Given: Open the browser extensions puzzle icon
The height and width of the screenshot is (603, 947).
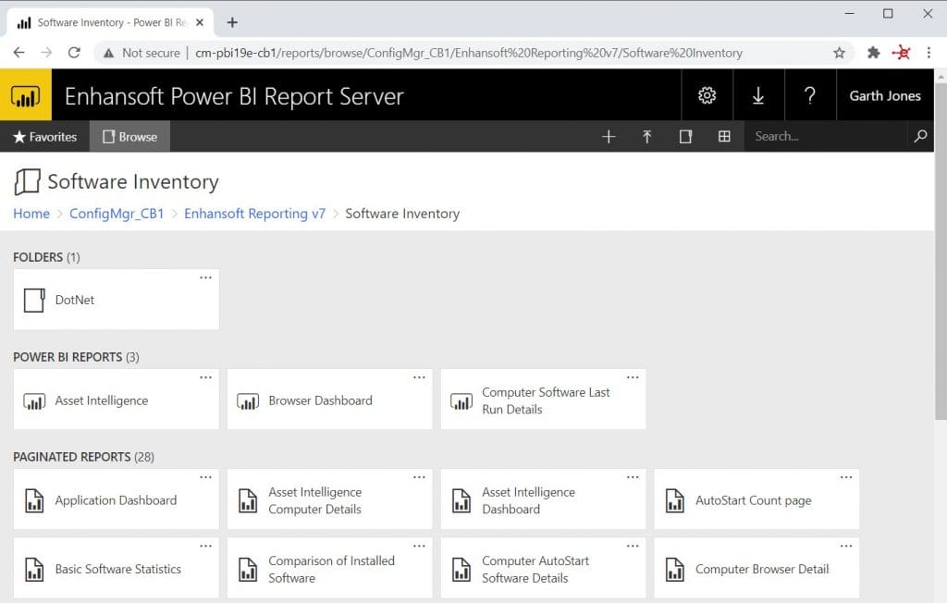Looking at the screenshot, I should (873, 53).
